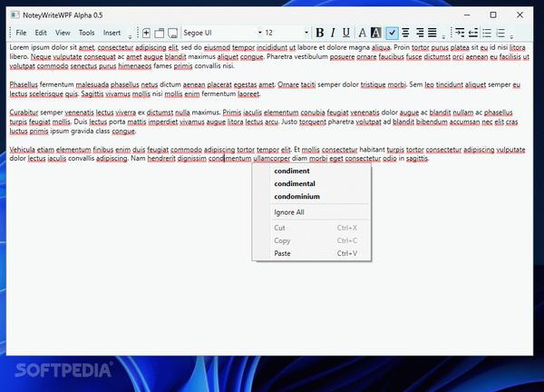Open the font family dropdown arrow
Screen dimensions: 544x392
(x=259, y=33)
